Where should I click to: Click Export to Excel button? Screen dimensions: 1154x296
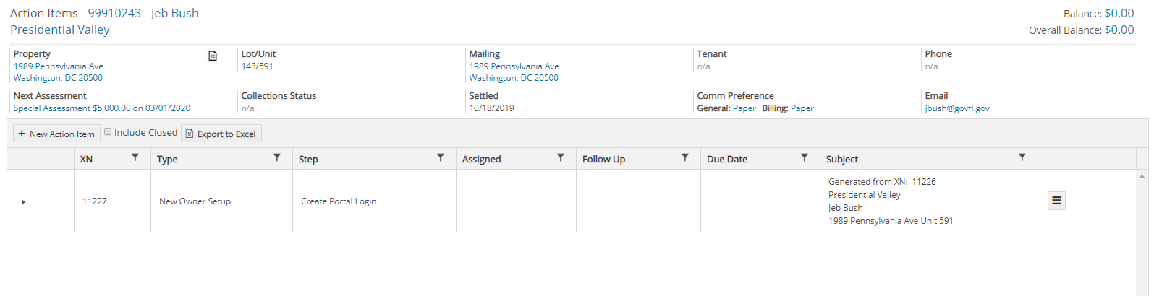(x=221, y=134)
